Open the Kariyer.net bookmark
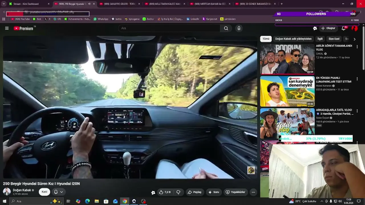365x205 pixels. pos(210,19)
